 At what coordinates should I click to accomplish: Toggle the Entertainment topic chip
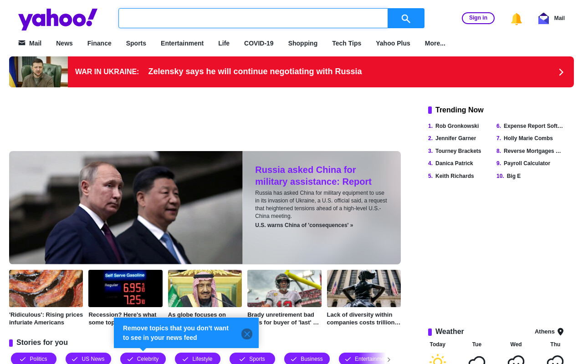point(362,359)
